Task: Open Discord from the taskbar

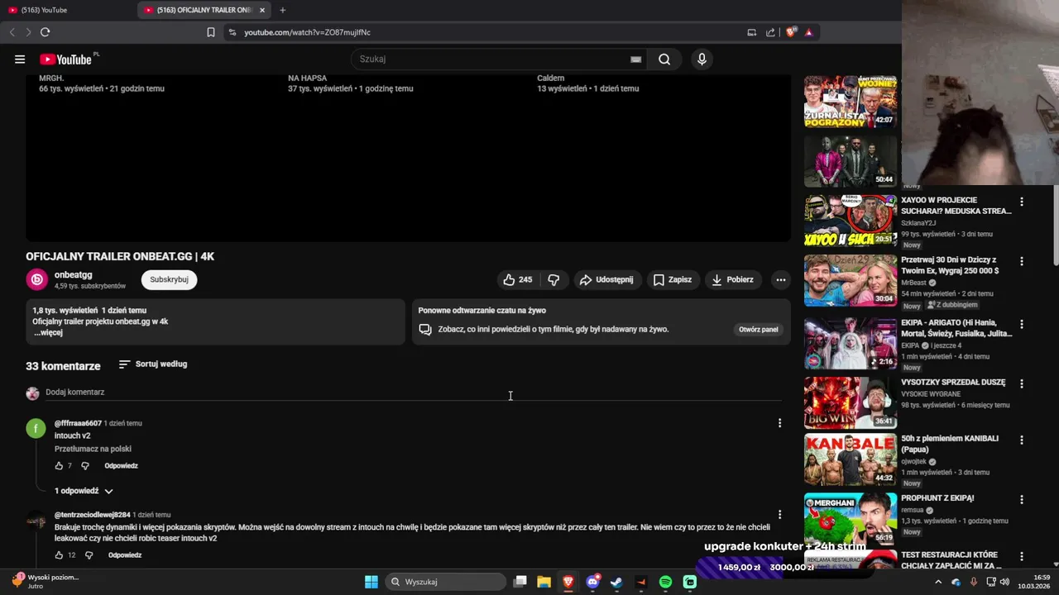Action: 592,582
